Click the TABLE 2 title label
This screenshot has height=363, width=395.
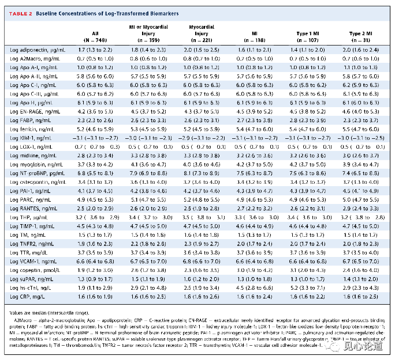coord(20,13)
